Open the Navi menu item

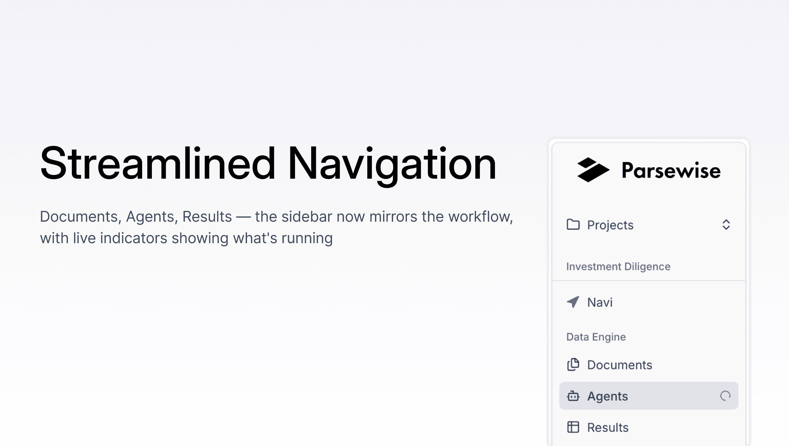(600, 302)
